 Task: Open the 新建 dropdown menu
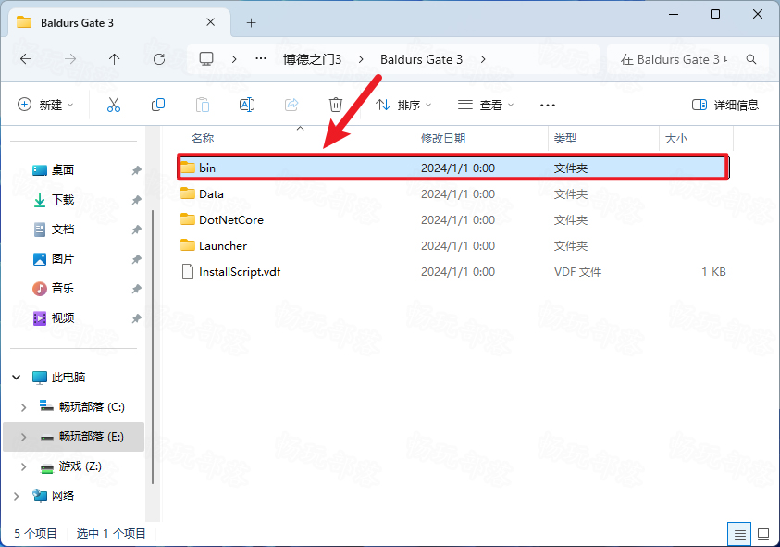[x=45, y=105]
